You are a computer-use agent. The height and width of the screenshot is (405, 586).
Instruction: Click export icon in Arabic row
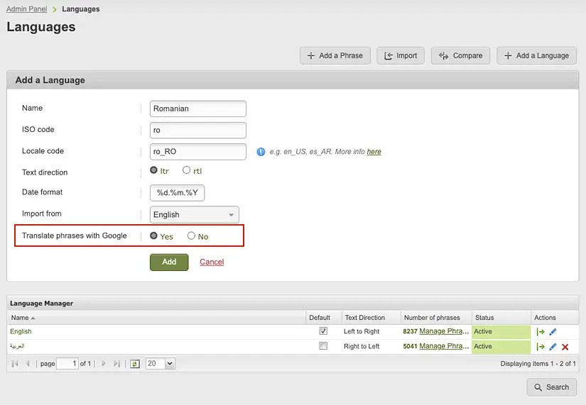[x=541, y=347]
